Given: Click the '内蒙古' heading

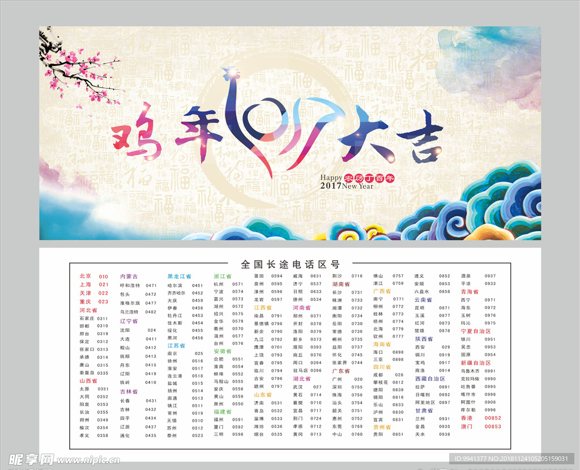Looking at the screenshot, I should click(x=129, y=276).
